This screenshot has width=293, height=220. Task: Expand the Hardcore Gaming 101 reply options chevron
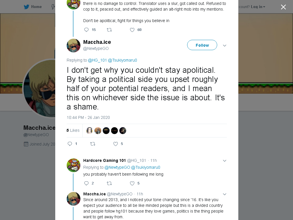[x=225, y=161]
